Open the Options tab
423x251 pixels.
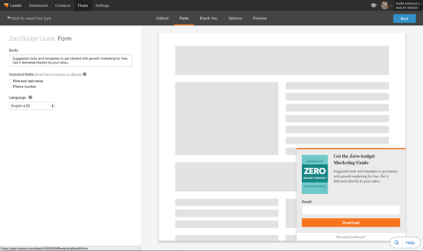[235, 18]
